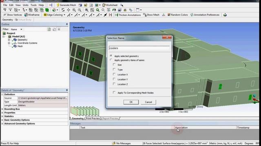The width and height of the screenshot is (261, 146).
Task: Select 'Apply selected geometry' radio button
Action: [x=111, y=56]
